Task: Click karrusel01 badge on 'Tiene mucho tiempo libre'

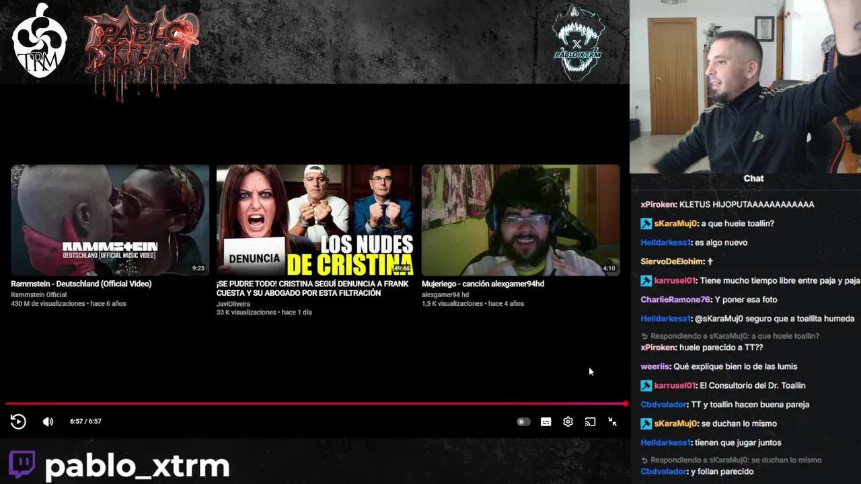Action: (x=646, y=280)
